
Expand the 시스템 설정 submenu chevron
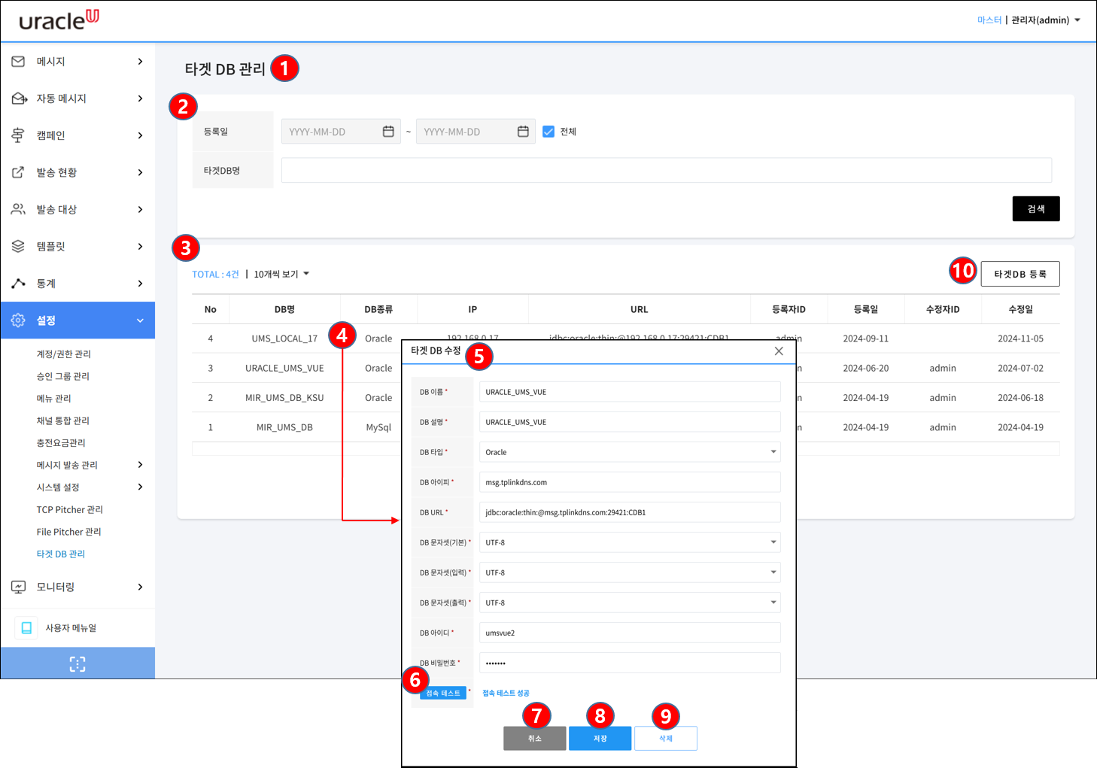coord(140,487)
